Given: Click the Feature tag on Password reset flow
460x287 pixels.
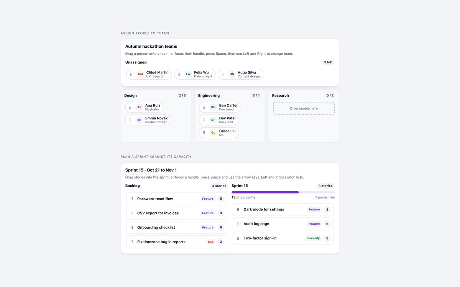Looking at the screenshot, I should click(208, 199).
